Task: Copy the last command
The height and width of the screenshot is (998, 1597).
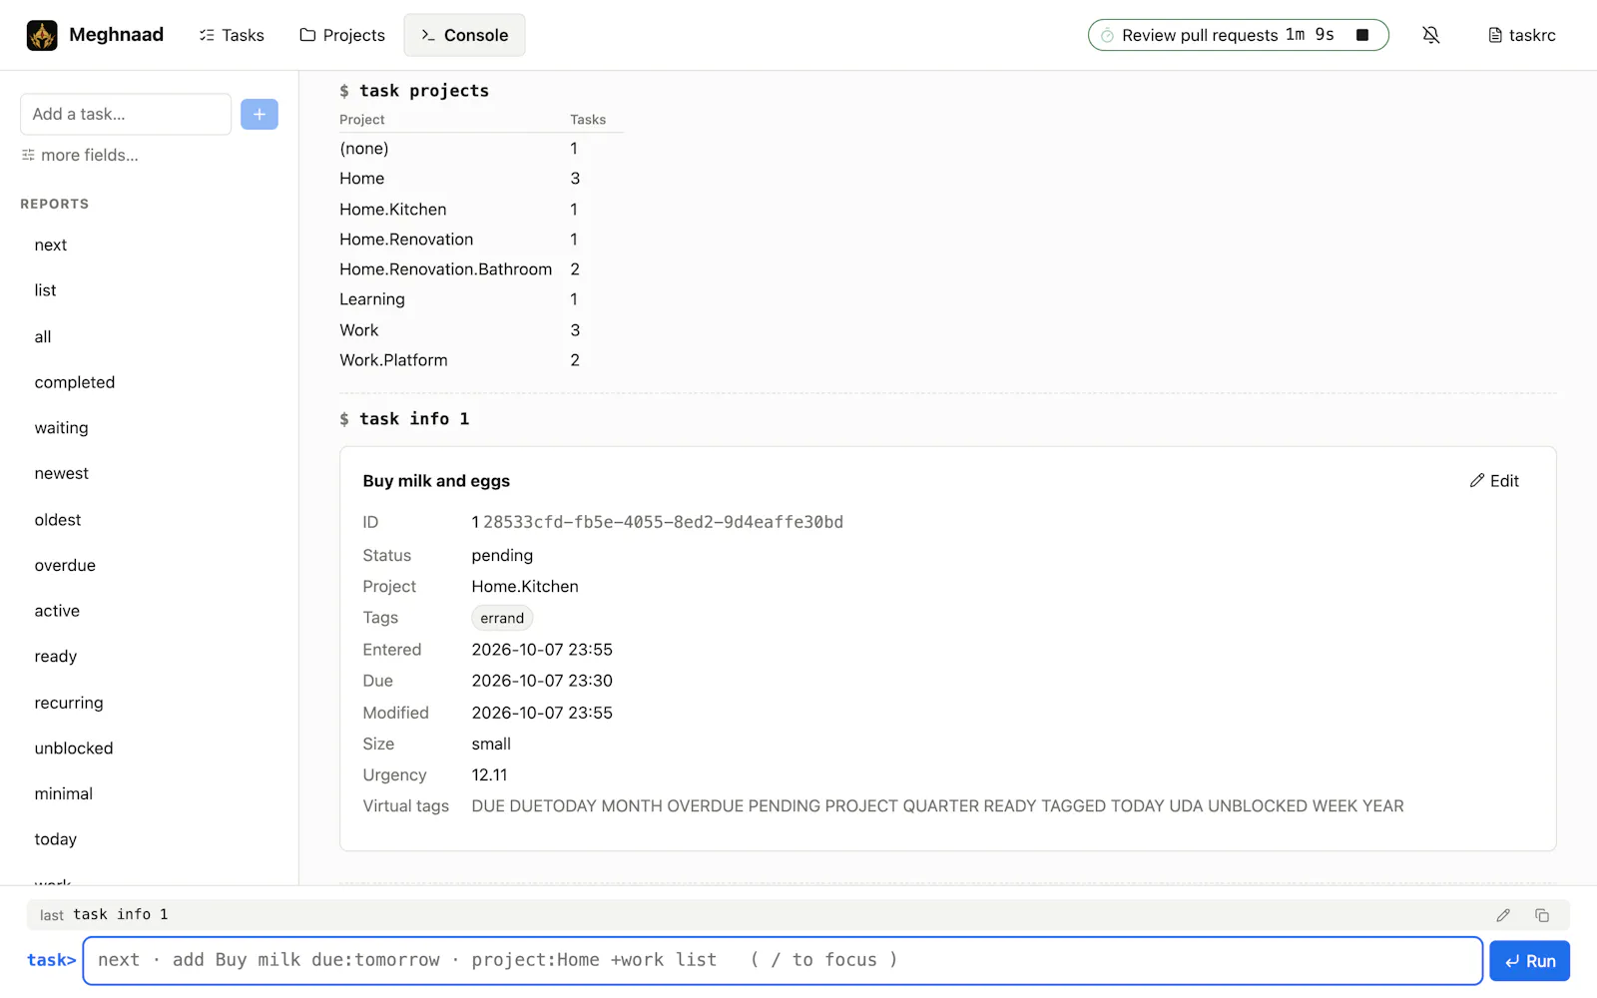Action: pyautogui.click(x=1542, y=915)
